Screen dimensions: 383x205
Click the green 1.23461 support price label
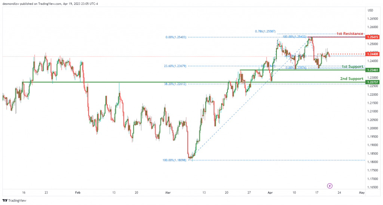(x=372, y=70)
